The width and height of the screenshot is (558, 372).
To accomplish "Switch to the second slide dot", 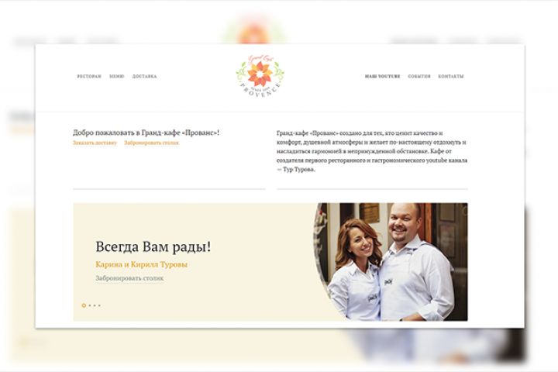I will (x=90, y=305).
